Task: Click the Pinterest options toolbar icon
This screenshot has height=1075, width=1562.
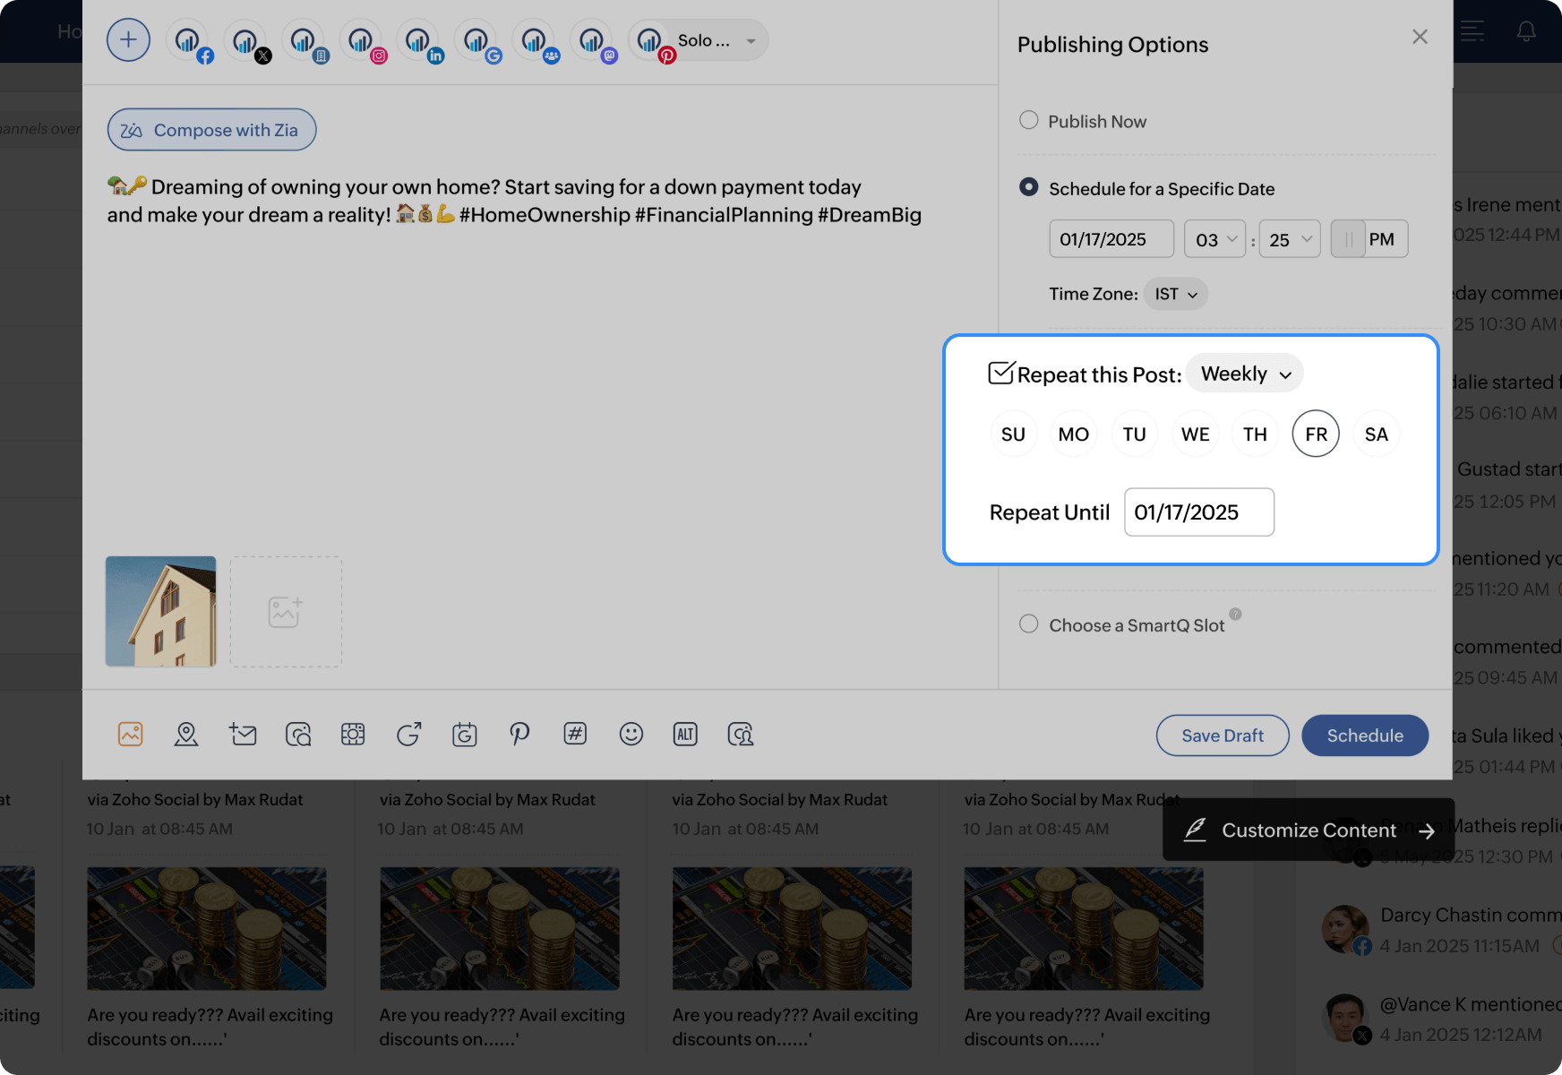Action: click(x=519, y=735)
